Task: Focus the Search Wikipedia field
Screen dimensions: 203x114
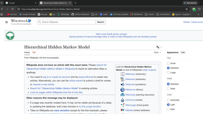Action: click(x=66, y=22)
